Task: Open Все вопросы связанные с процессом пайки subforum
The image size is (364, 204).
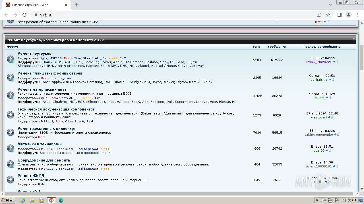Action: click(x=76, y=153)
